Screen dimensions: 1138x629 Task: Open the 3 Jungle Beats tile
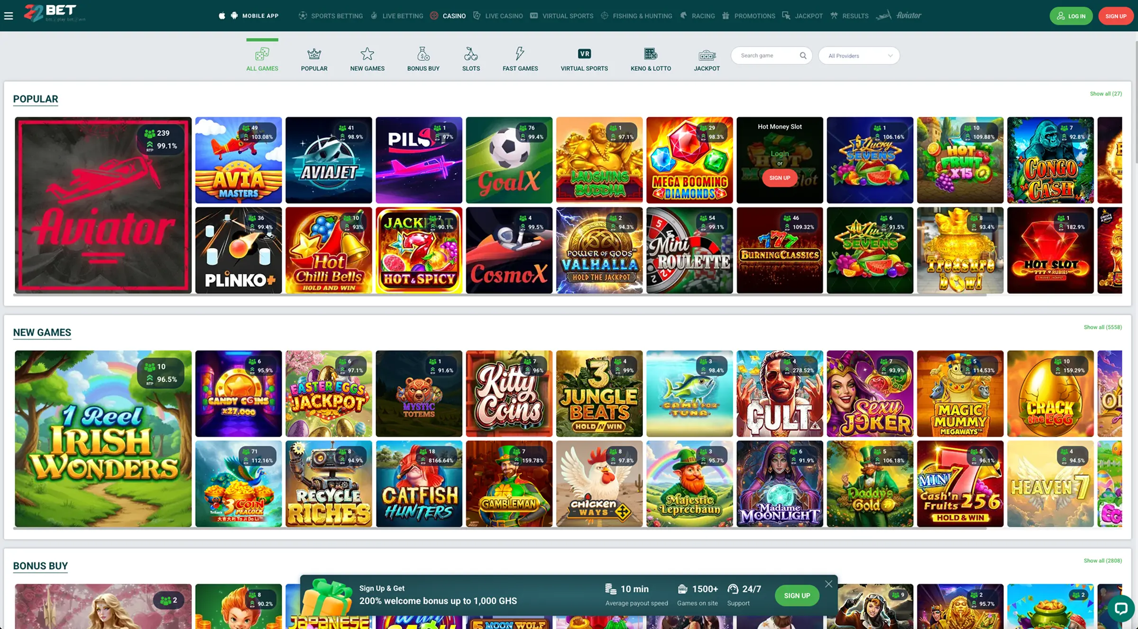(599, 394)
